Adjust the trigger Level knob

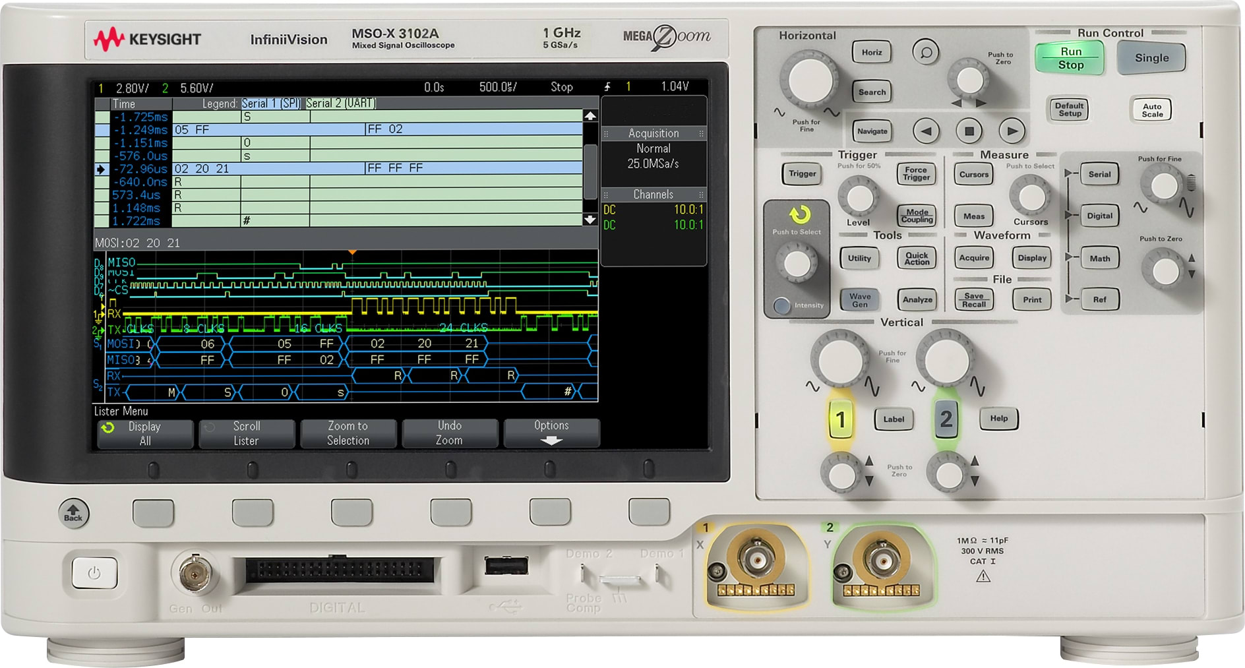pos(859,197)
